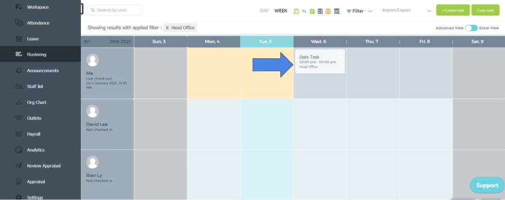Screen dimensions: 505x200
Task: Toggle the Advanced View / Excel View switch
Action: (x=471, y=28)
